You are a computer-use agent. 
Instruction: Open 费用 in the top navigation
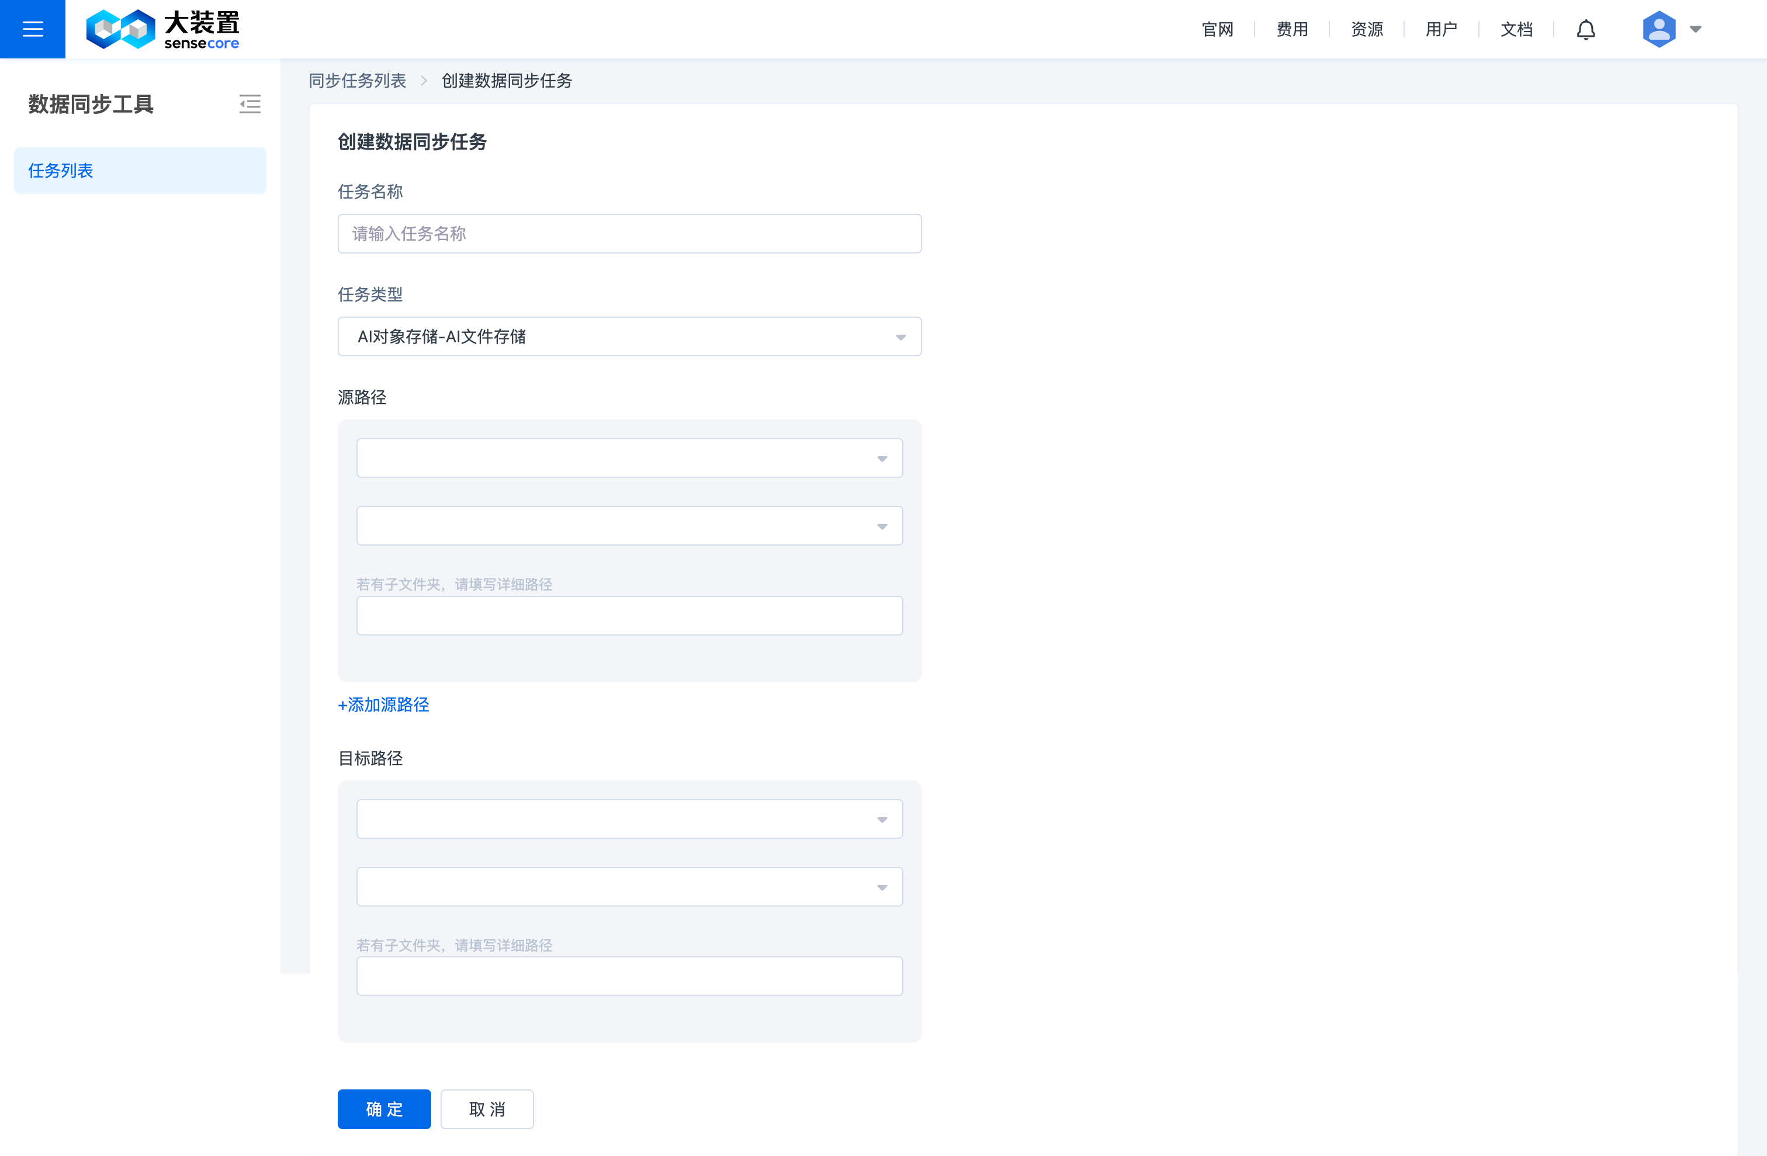pyautogui.click(x=1292, y=30)
